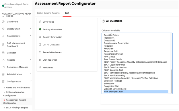Select 'Questionnaire Description' column option

116,43
